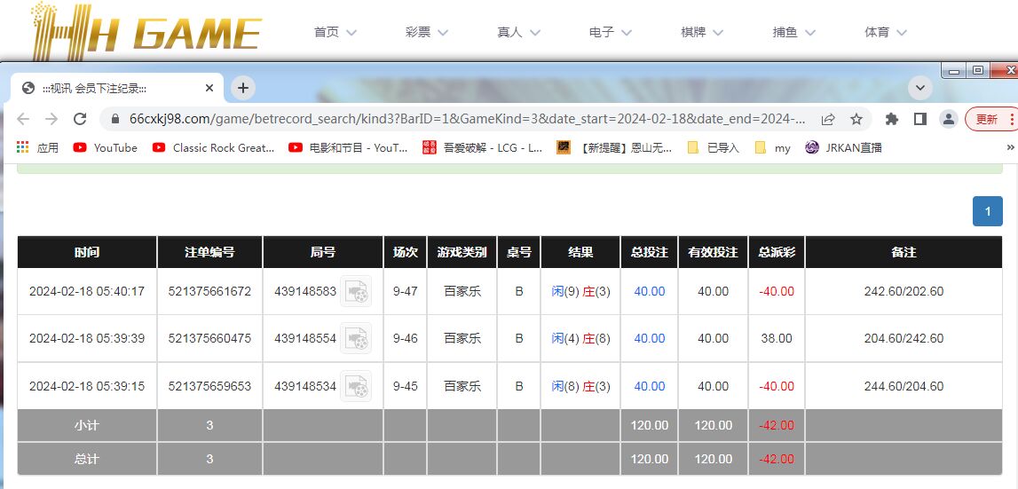Screen dimensions: 1018x489
Task: Click the address bar URL
Action: 467,119
